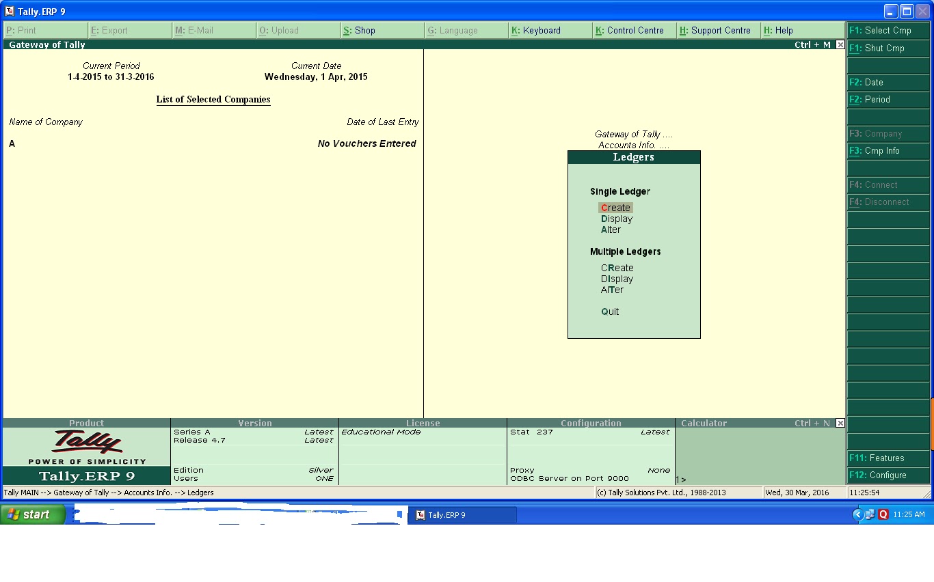This screenshot has height=582, width=934.
Task: Open F11: Features
Action: pyautogui.click(x=888, y=458)
